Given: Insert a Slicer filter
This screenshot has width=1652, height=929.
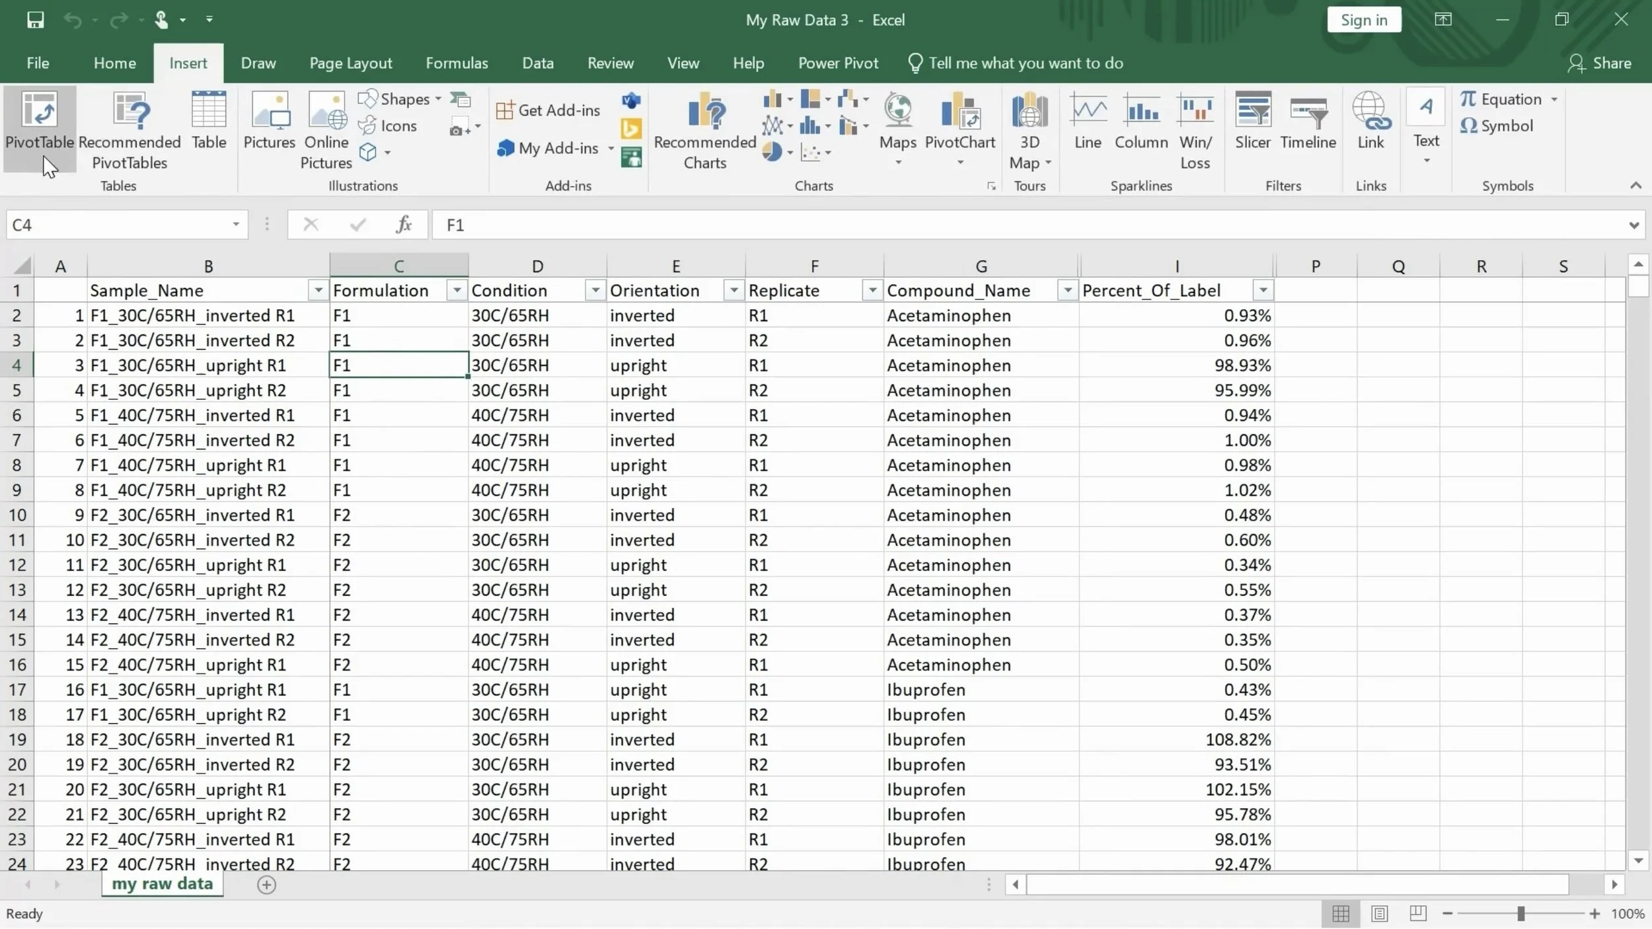Looking at the screenshot, I should [x=1252, y=122].
